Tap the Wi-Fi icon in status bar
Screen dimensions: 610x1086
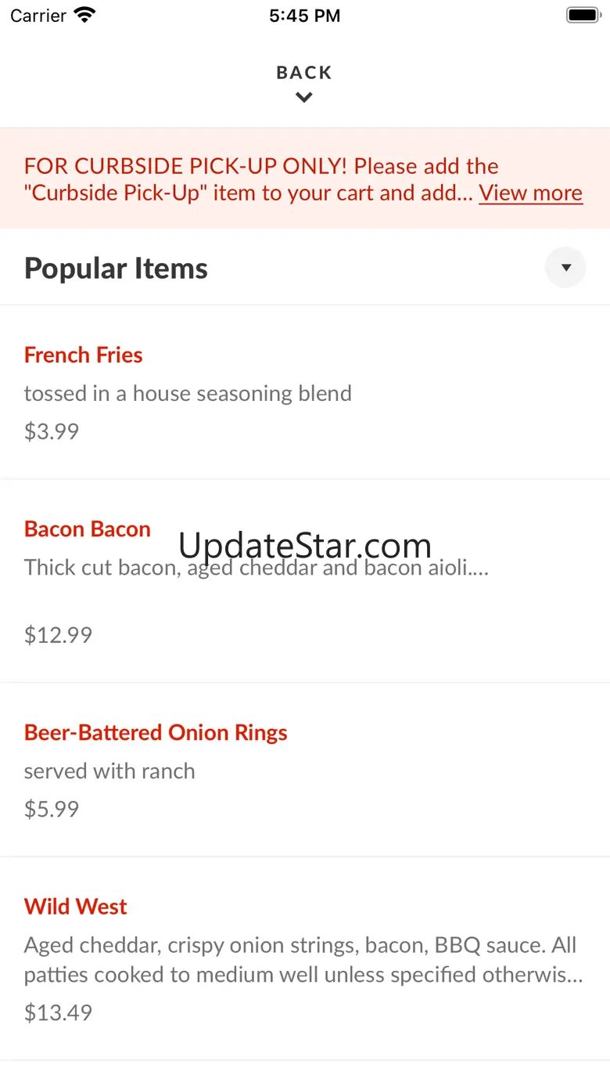84,16
